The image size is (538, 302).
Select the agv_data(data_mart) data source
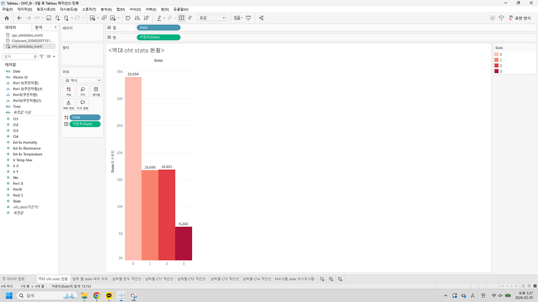27,35
